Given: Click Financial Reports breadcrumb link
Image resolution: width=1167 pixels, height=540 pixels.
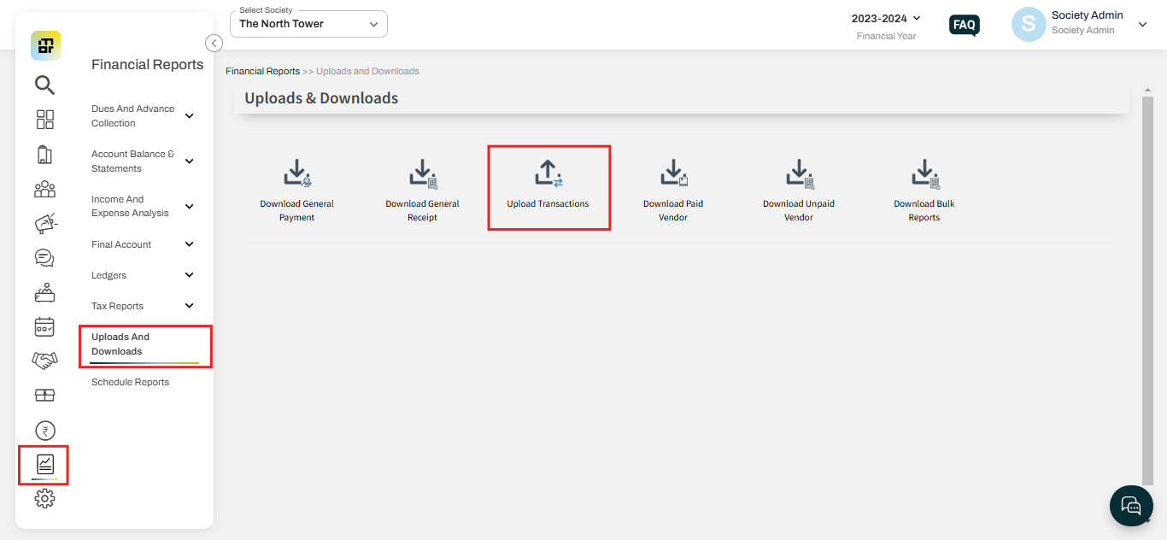Looking at the screenshot, I should click(262, 71).
